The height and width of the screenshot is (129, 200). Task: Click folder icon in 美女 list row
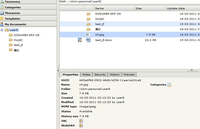(x=89, y=29)
